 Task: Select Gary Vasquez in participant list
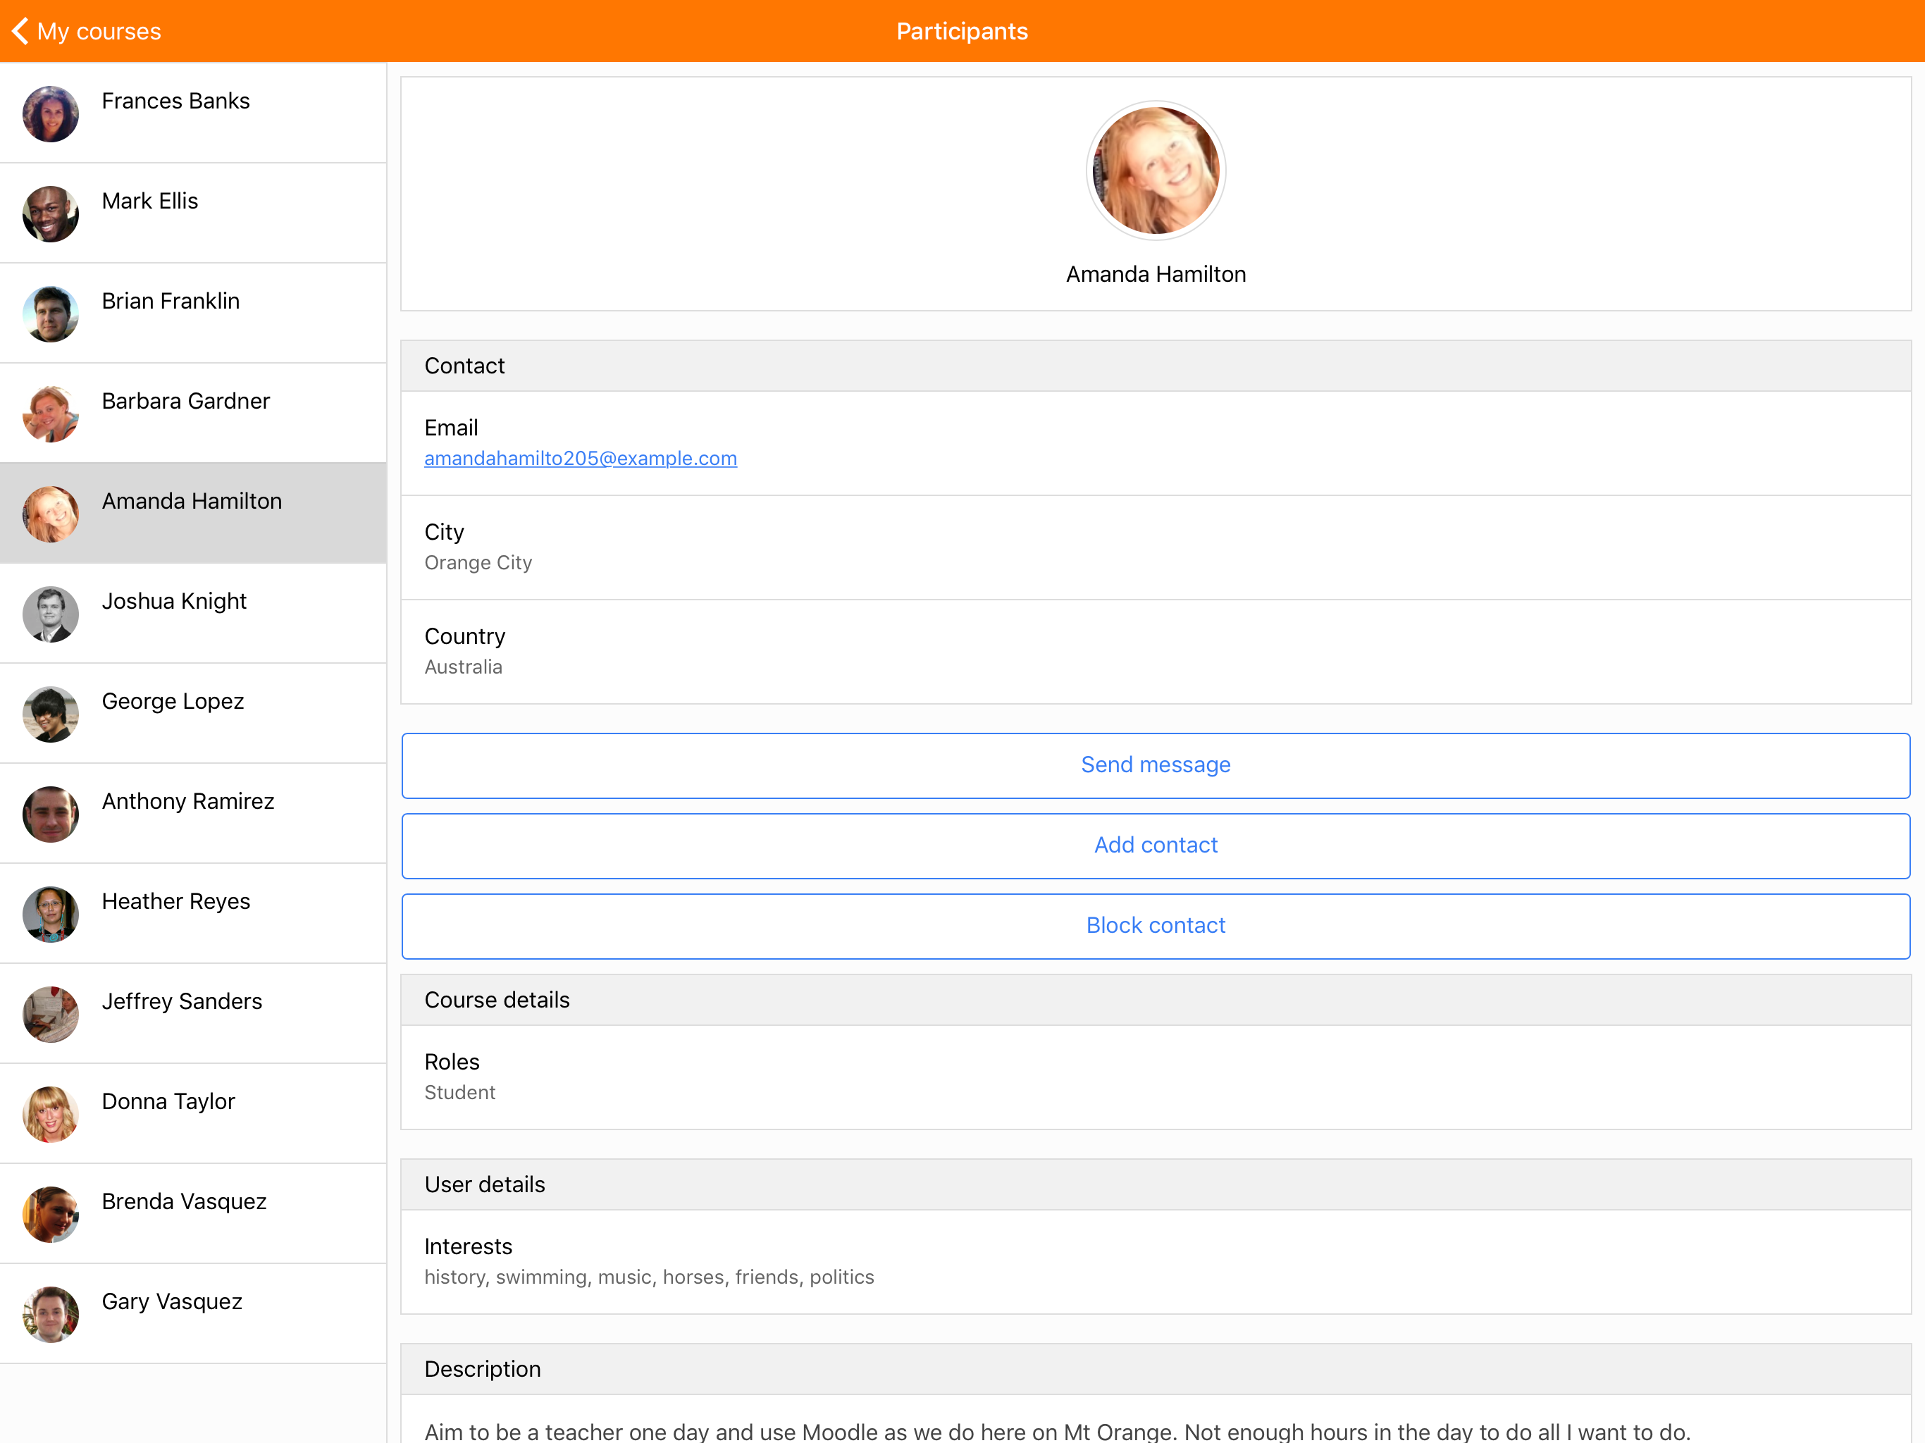tap(193, 1314)
